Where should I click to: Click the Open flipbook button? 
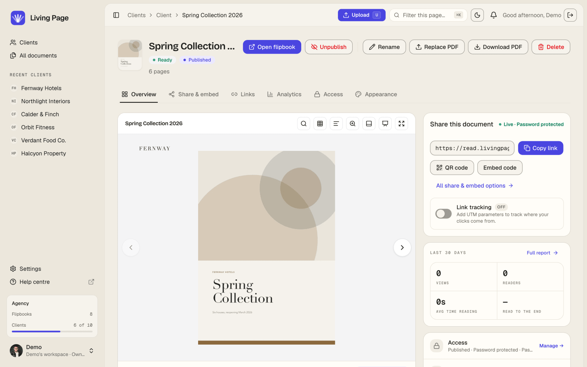point(272,47)
